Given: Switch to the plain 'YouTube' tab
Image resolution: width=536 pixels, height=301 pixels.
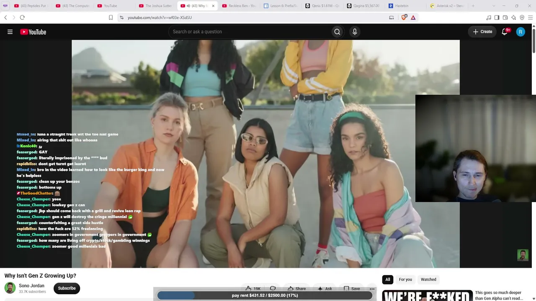Looking at the screenshot, I should point(113,6).
